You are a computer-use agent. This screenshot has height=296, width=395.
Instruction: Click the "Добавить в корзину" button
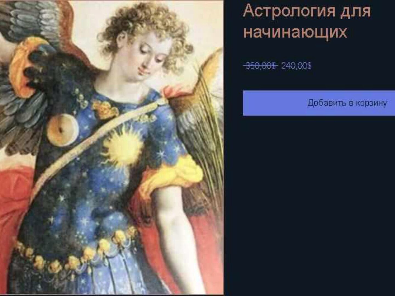pos(319,103)
